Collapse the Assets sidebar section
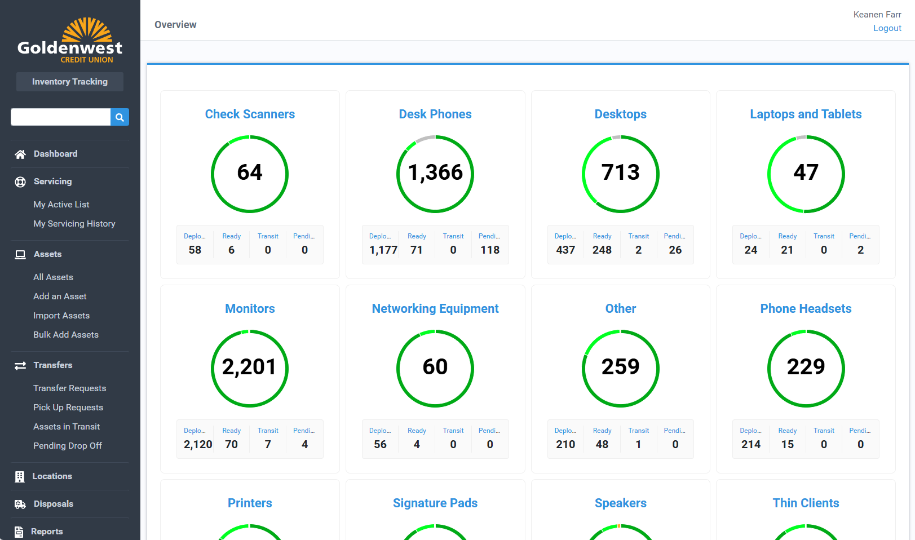915x540 pixels. [47, 254]
